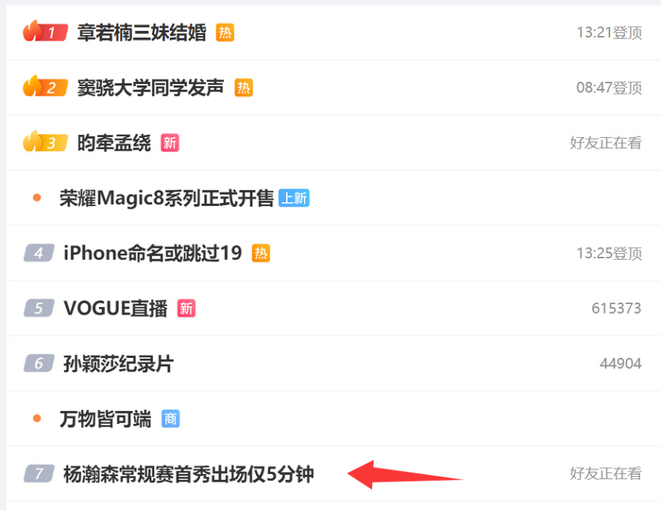661x510 pixels.
Task: Click the pink 新 tag beside VOGUE直播
Action: (186, 309)
